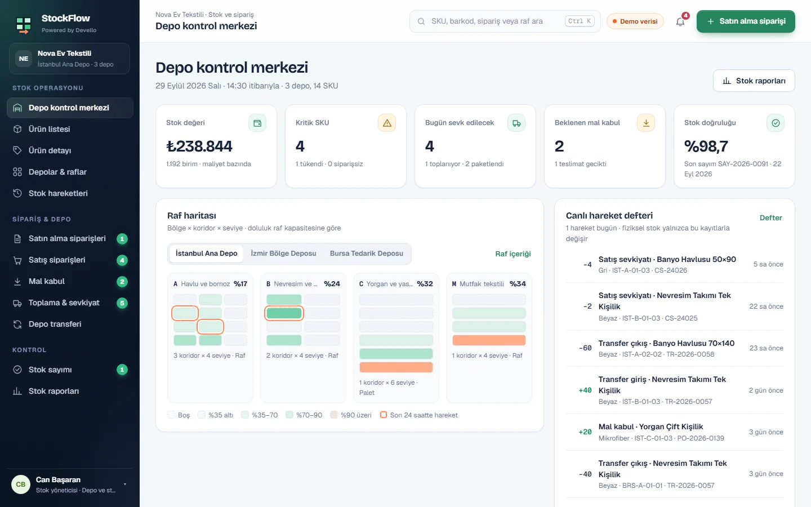Click the search magnifier icon
The image size is (811, 507).
(x=421, y=21)
